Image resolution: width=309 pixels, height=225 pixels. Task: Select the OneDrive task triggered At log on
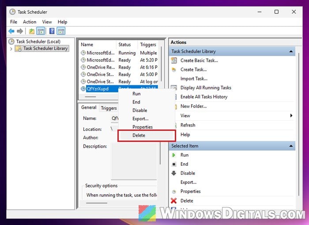[x=119, y=81]
